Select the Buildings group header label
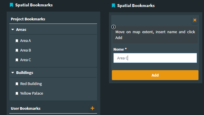Image resolution: width=204 pixels, height=115 pixels. [24, 72]
